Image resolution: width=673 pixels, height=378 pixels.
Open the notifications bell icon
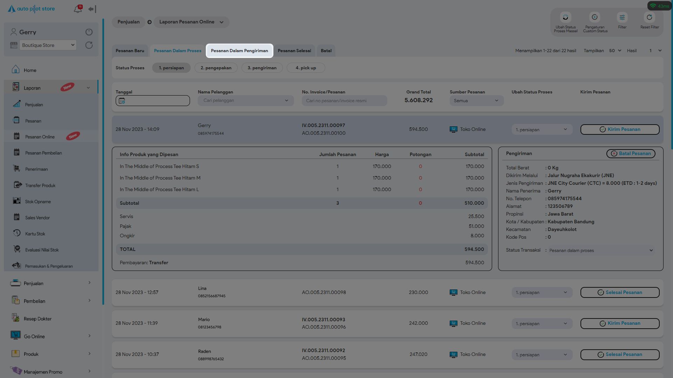tap(77, 9)
